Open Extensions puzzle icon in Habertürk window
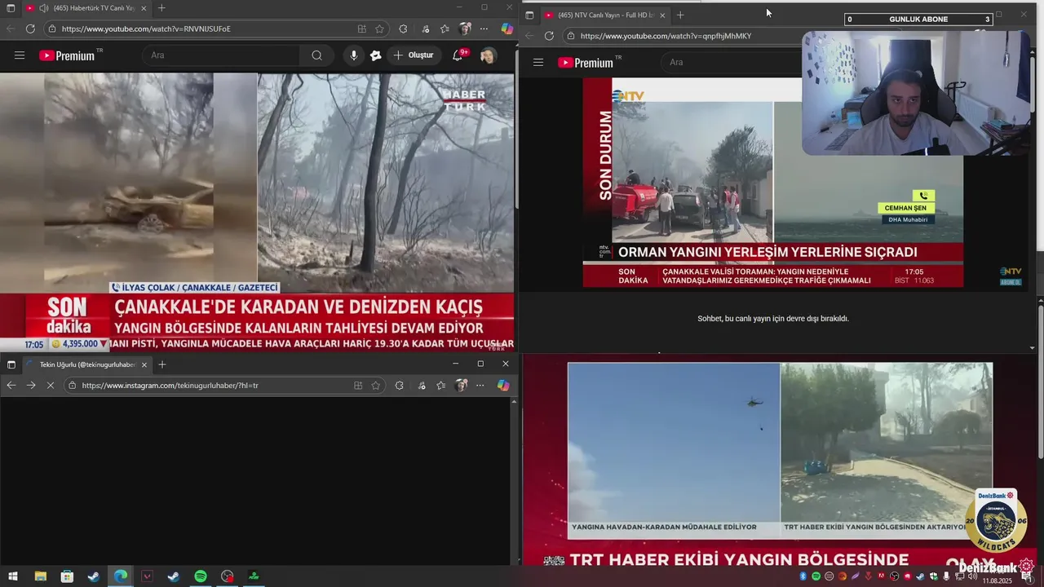 403,29
